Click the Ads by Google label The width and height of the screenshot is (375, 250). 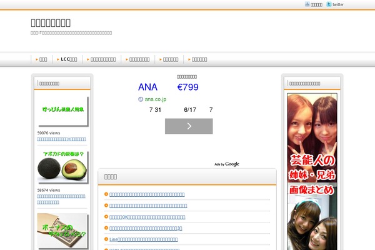[x=227, y=164]
